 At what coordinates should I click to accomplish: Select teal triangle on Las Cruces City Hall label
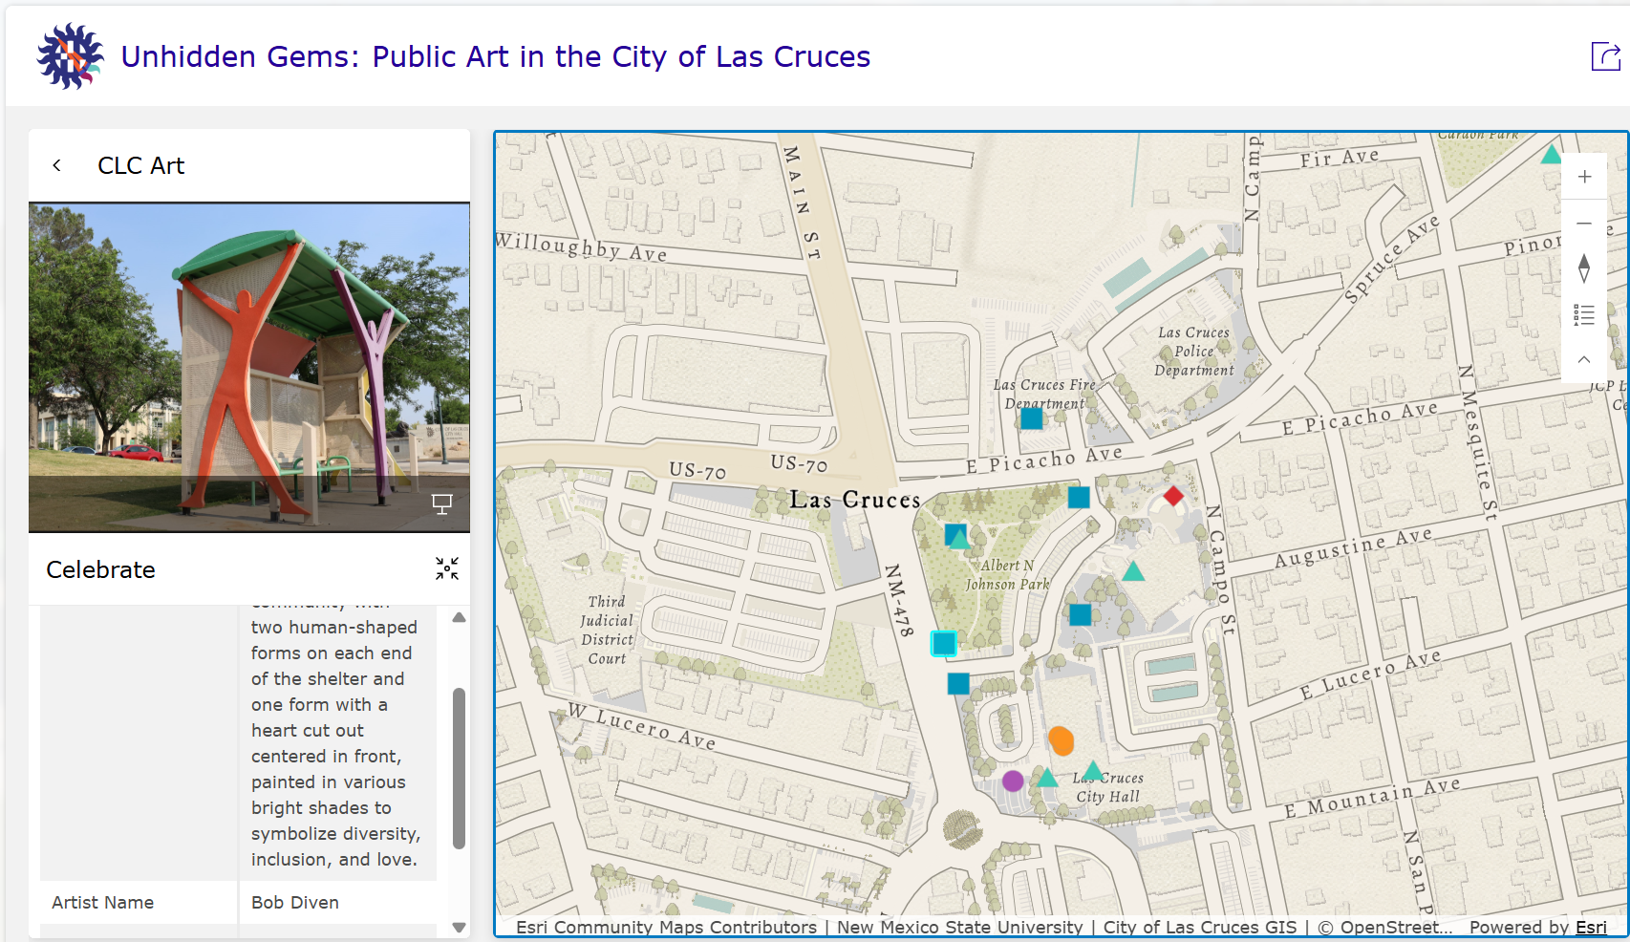pyautogui.click(x=1093, y=771)
